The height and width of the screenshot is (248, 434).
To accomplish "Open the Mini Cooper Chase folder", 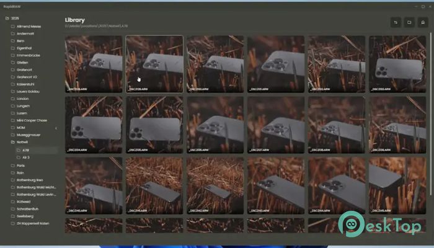I will (32, 120).
